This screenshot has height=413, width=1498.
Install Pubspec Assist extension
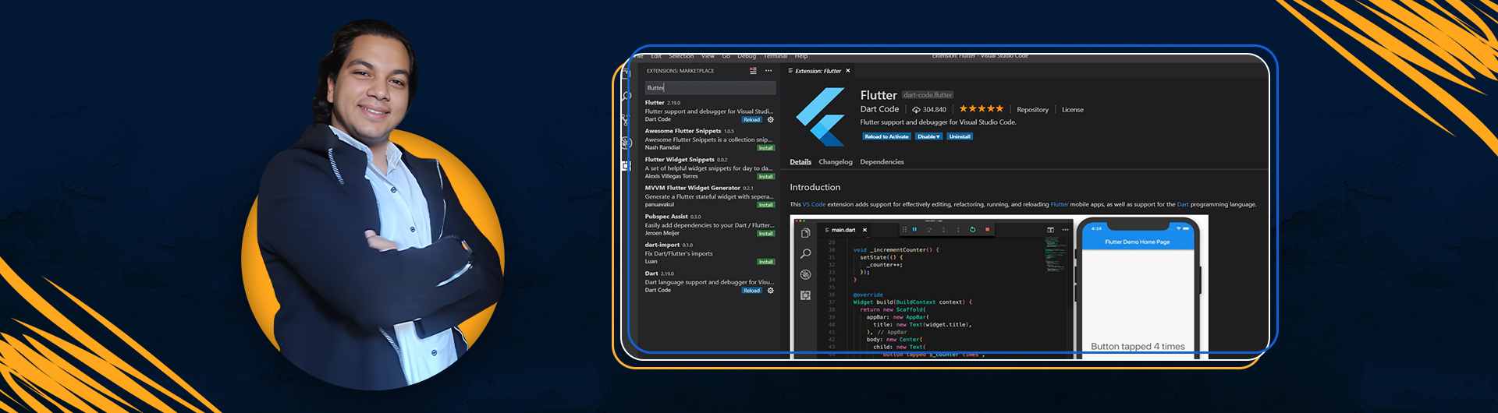(766, 234)
